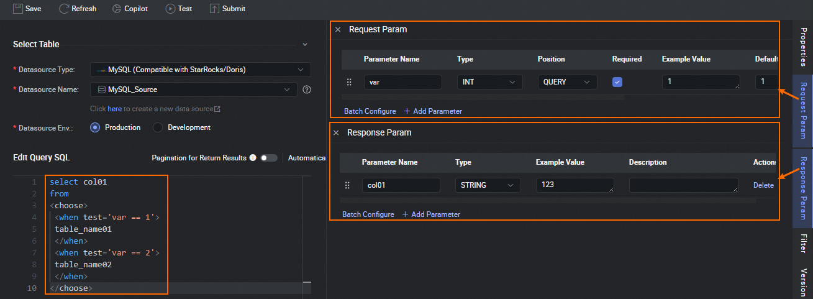Viewport: 813px width, 299px height.
Task: Open Copilot from the toolbar
Action: point(117,9)
